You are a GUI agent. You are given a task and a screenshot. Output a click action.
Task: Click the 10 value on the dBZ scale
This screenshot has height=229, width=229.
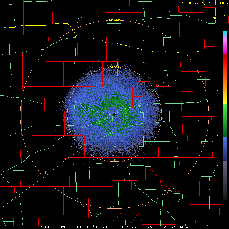point(219,136)
